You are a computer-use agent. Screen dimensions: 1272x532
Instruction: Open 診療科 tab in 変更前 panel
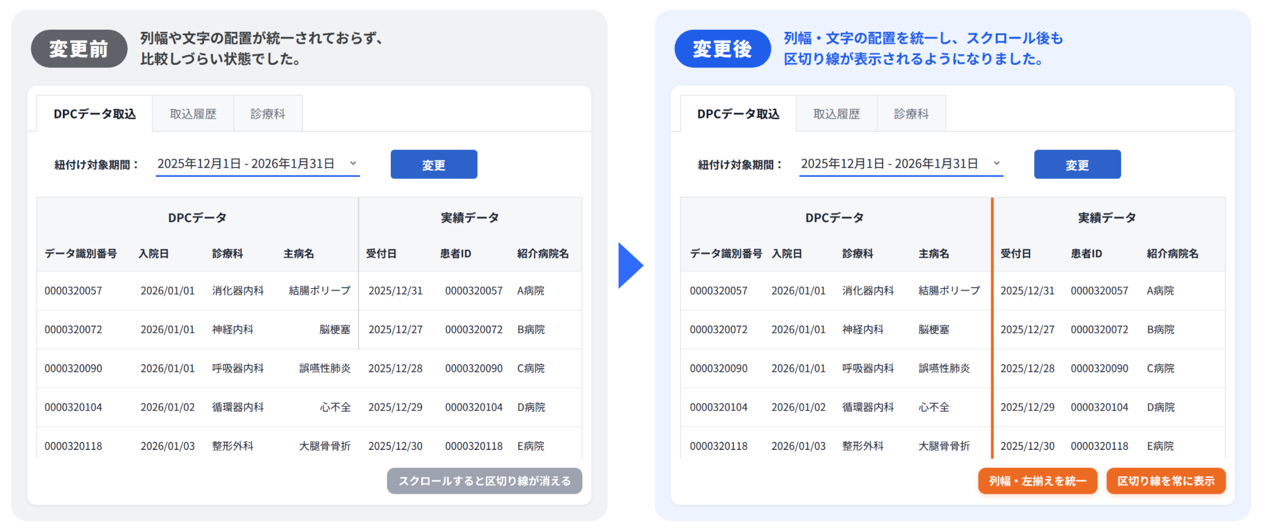click(x=268, y=114)
